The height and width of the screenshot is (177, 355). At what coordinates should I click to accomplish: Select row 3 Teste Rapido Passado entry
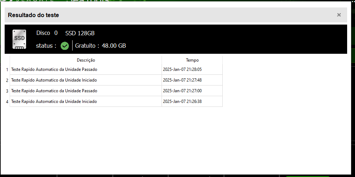(x=86, y=91)
